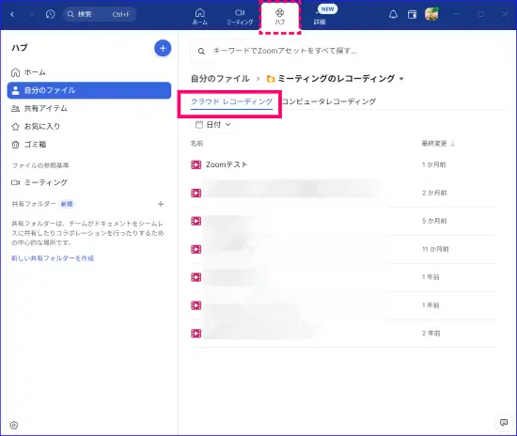Click 自分のファイル breadcrumb

220,78
